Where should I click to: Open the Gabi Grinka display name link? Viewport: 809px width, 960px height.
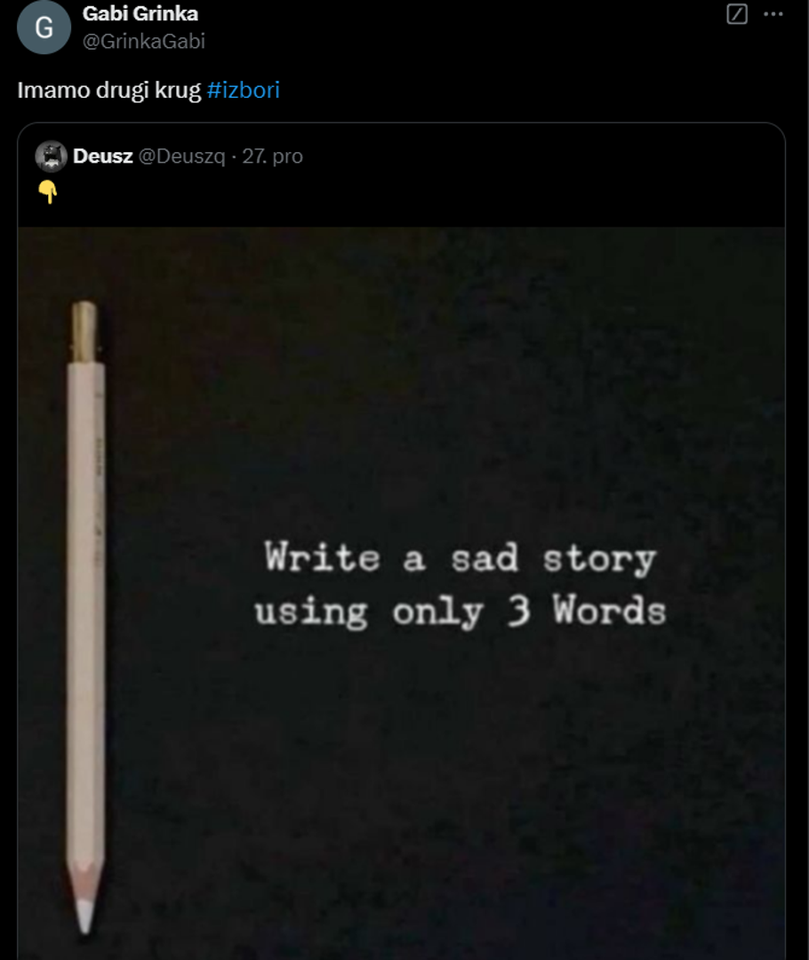pos(140,13)
